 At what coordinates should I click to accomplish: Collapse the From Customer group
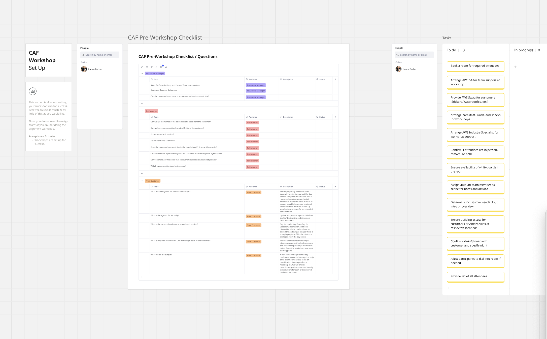click(x=142, y=181)
